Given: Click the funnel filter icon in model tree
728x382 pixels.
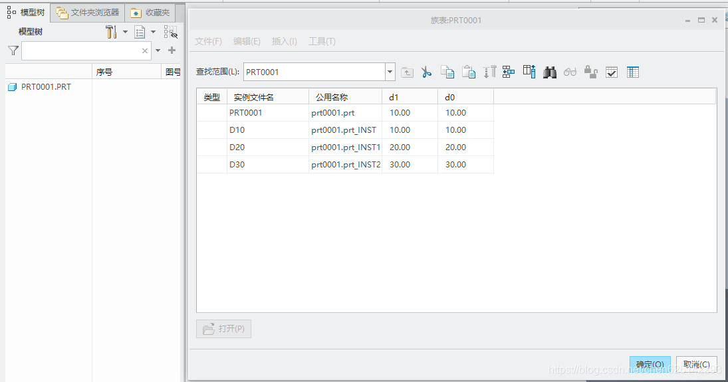Looking at the screenshot, I should coord(13,50).
